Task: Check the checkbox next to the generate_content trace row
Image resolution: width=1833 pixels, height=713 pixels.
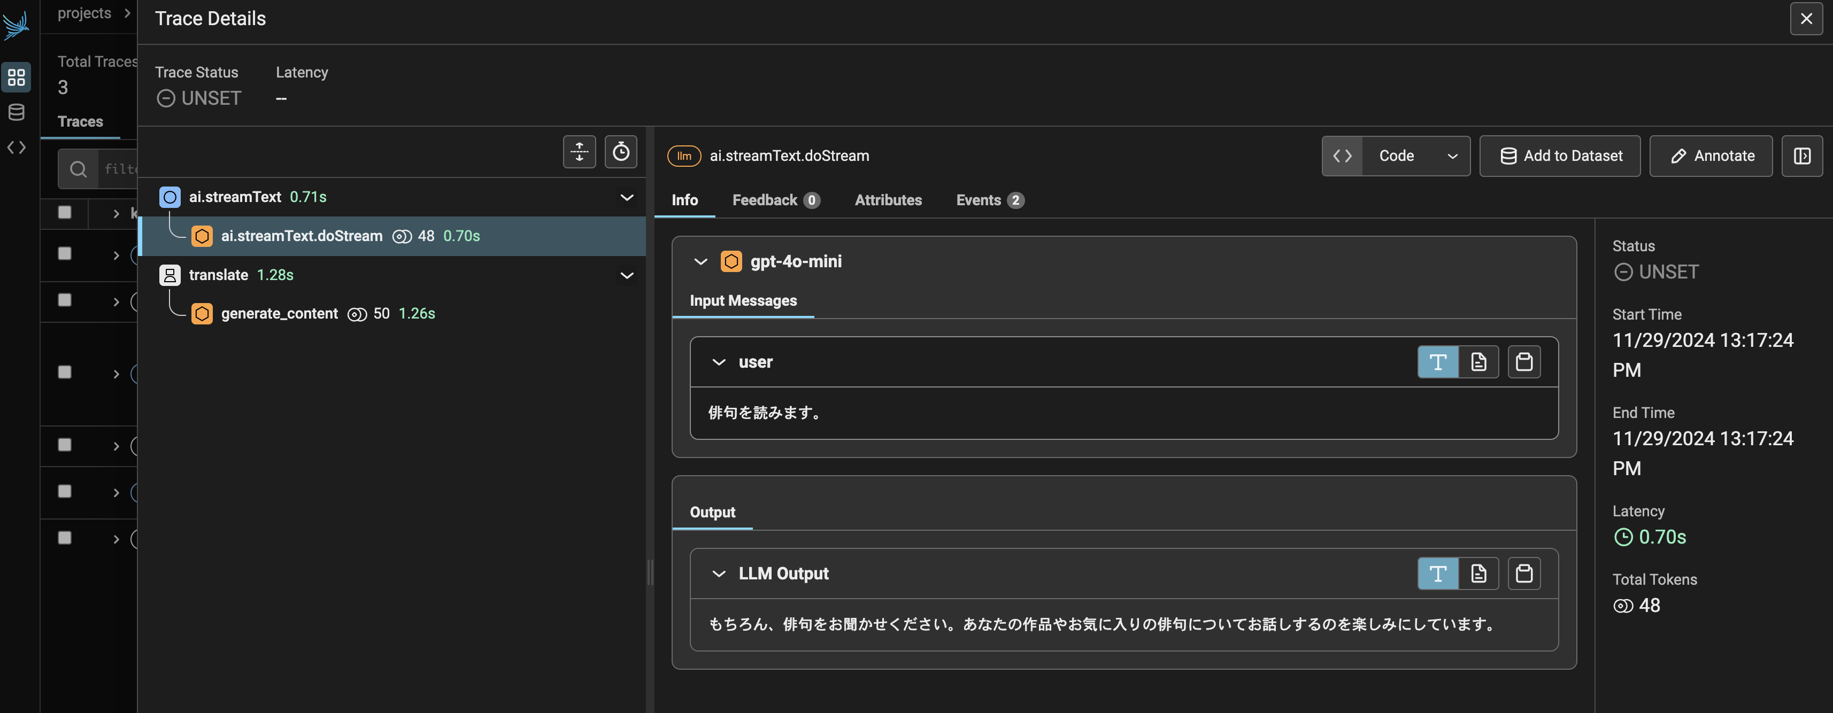Action: click(65, 301)
